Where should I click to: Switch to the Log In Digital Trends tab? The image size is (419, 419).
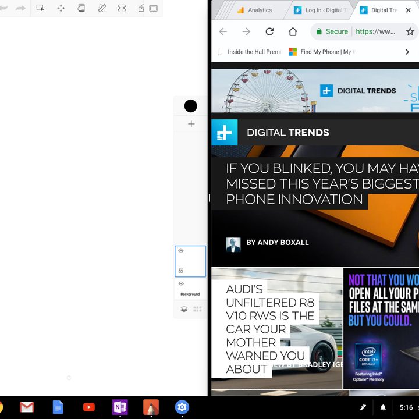320,10
